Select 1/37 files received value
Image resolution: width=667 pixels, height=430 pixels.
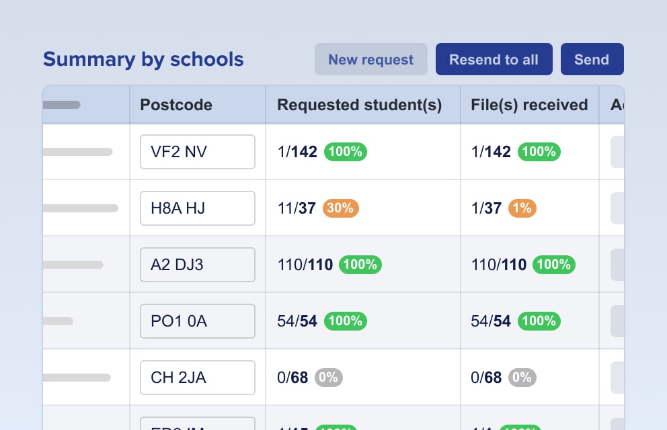(486, 208)
